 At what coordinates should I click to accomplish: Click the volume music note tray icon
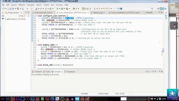pyautogui.click(x=157, y=99)
